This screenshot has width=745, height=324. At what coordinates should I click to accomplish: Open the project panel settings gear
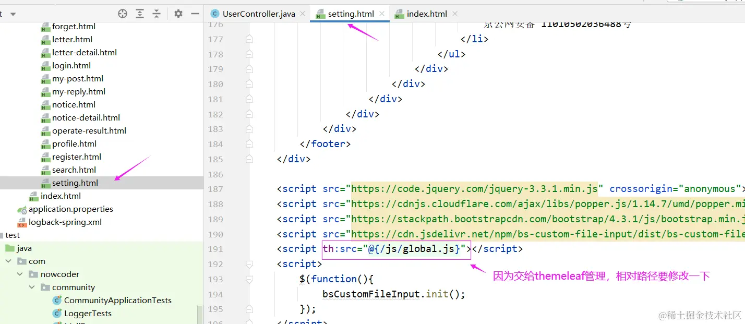pyautogui.click(x=178, y=14)
